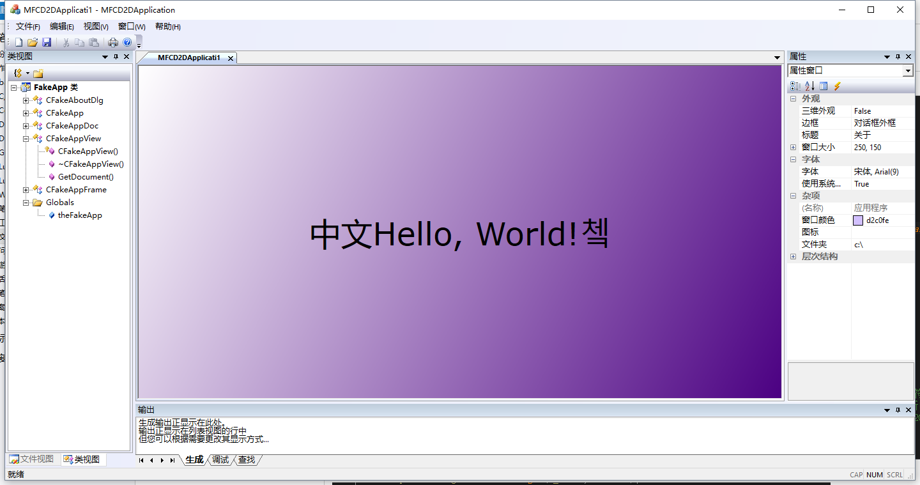
Task: Click the first-tab scroll arrow in output
Action: coord(141,460)
